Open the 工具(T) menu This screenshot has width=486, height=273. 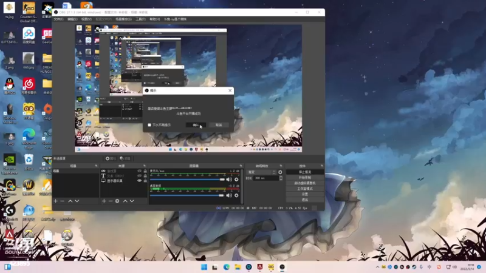pos(140,19)
